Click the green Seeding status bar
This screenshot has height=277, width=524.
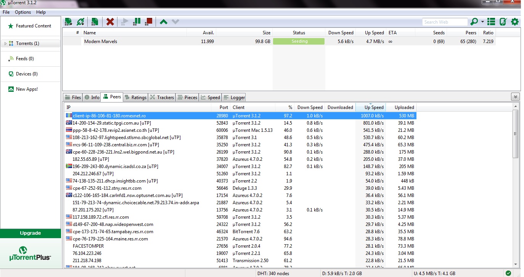pos(299,42)
